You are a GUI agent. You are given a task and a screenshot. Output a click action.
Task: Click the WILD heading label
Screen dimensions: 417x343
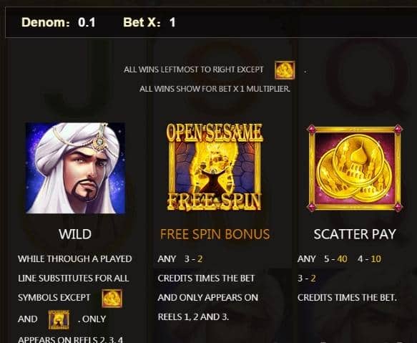pos(75,234)
